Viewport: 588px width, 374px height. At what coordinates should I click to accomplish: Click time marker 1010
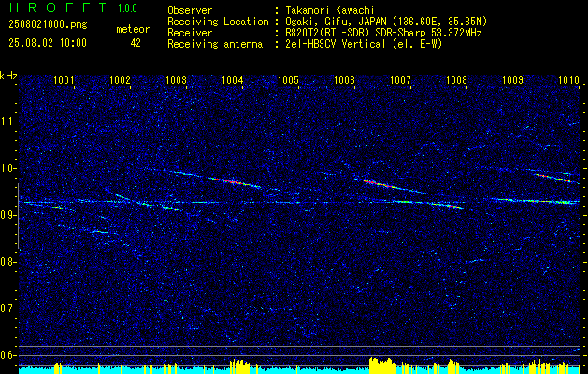click(x=569, y=79)
